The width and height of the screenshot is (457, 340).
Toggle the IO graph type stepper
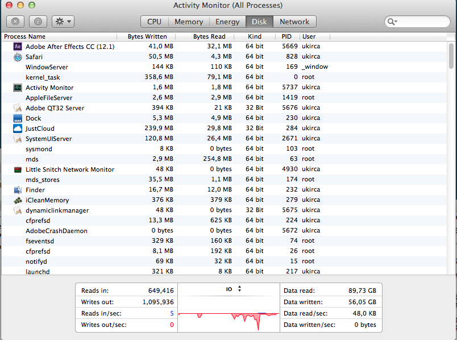tap(239, 289)
